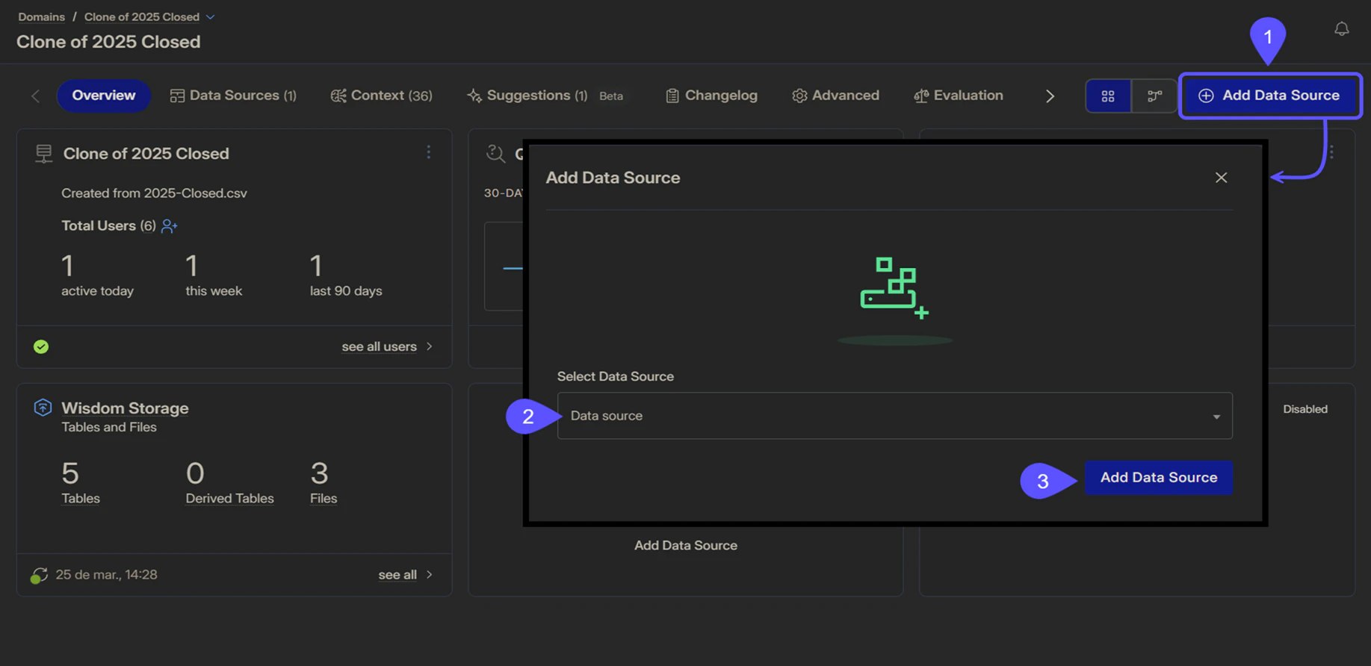Screen dimensions: 1371x666
Task: Click 'Created from 2025-Closed.csv' text
Action: [x=154, y=193]
